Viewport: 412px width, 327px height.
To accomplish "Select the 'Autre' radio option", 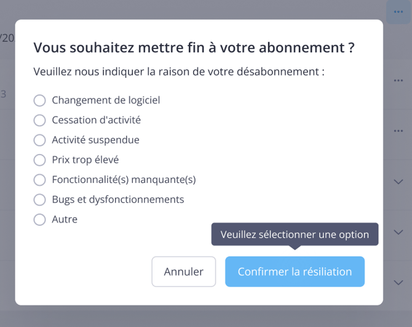I will coord(40,220).
